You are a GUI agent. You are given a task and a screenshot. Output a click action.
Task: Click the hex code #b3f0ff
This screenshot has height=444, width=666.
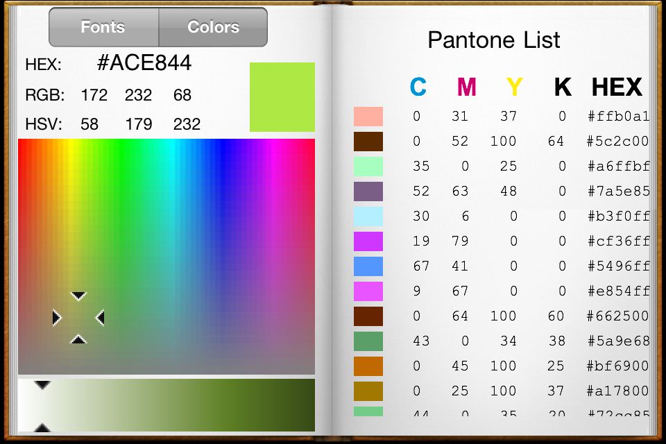(618, 216)
